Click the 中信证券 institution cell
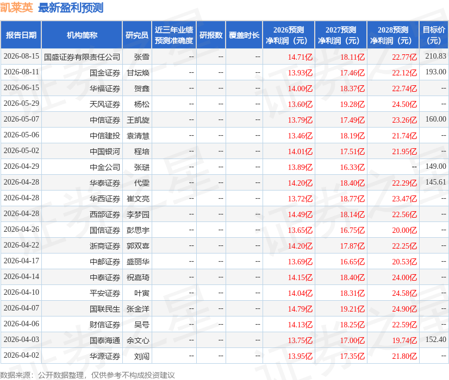449x380 pixels. click(105, 120)
